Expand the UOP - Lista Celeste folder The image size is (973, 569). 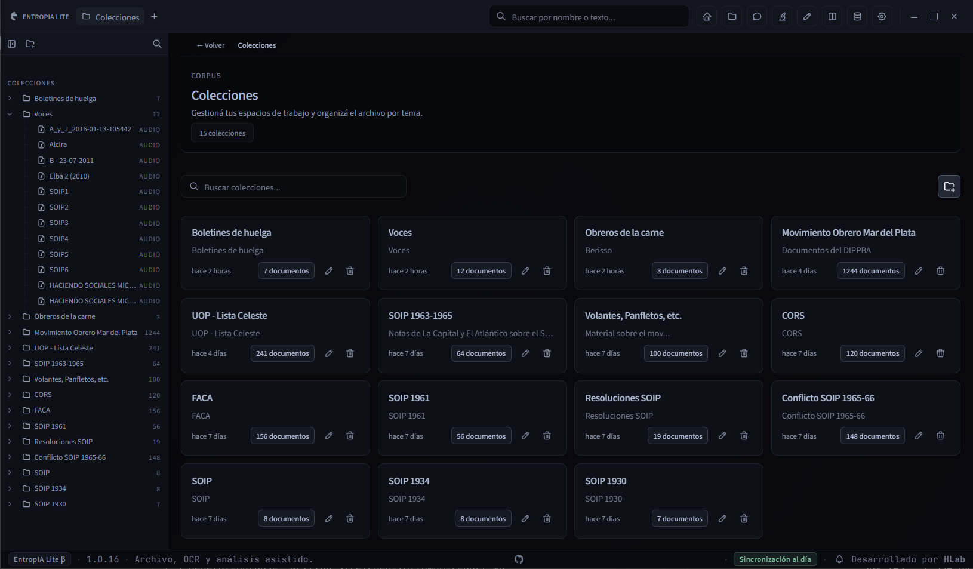click(10, 347)
